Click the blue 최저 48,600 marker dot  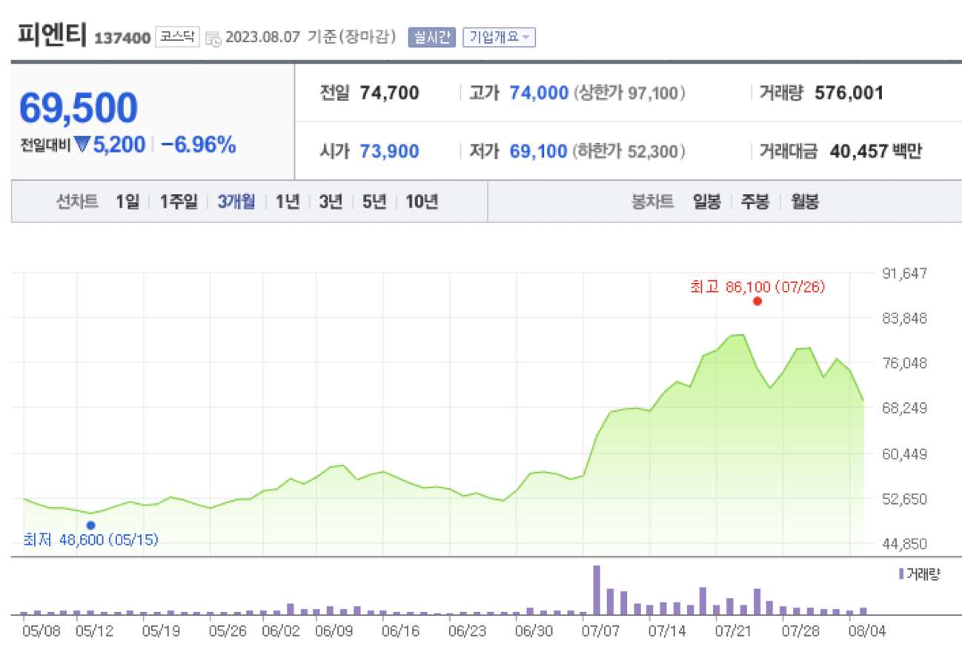[x=90, y=525]
